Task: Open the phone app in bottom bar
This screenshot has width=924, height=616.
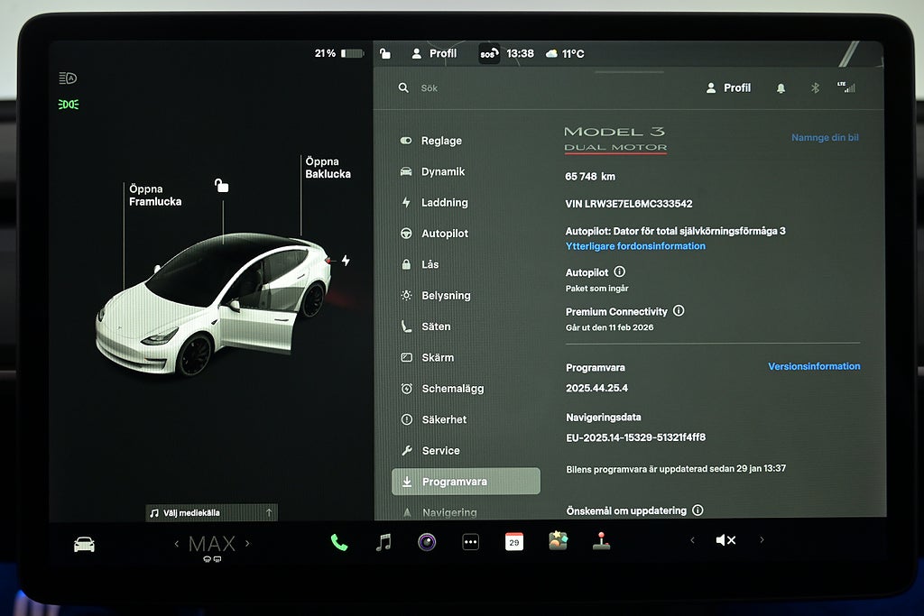Action: pos(339,542)
